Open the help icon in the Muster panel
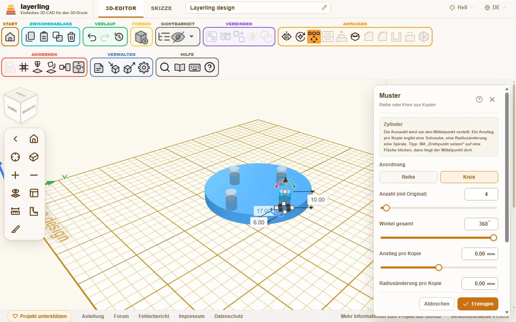 (x=479, y=99)
